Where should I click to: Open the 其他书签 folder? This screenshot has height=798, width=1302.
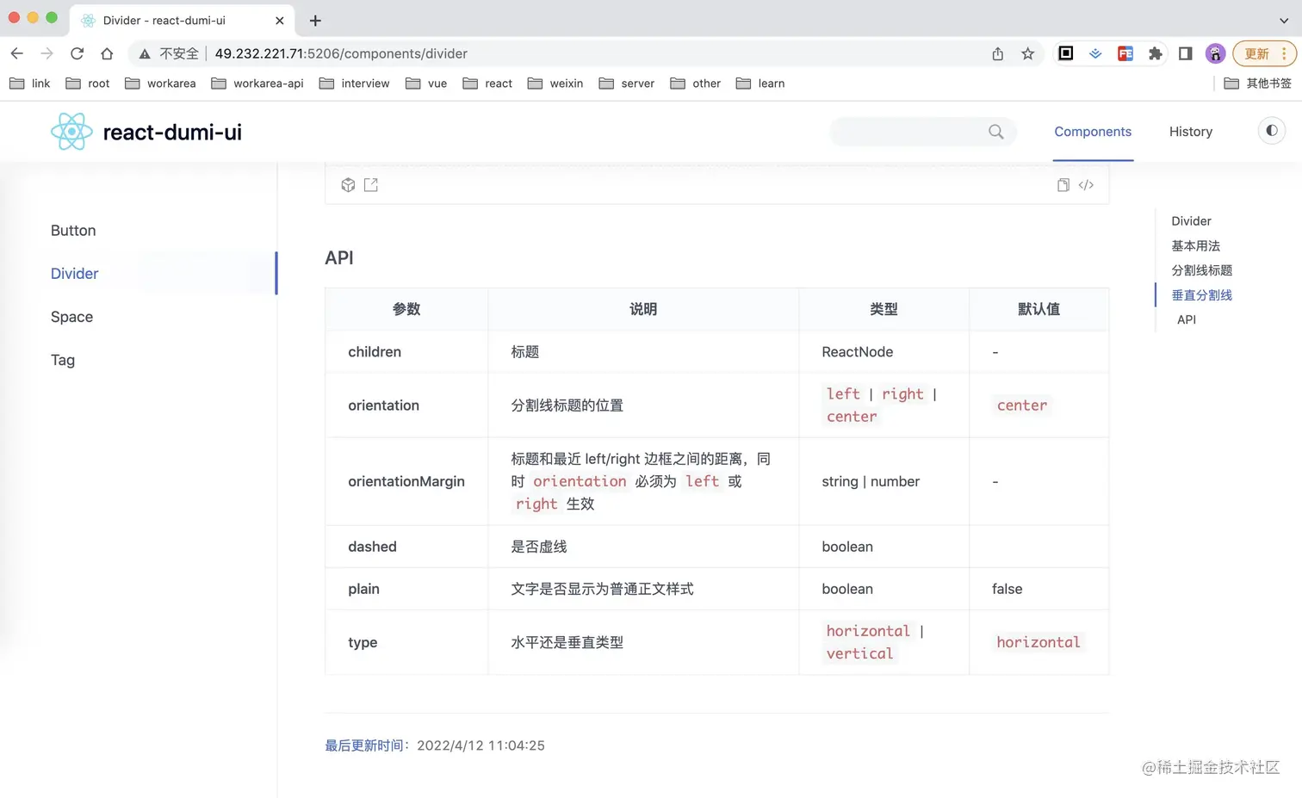pyautogui.click(x=1258, y=84)
